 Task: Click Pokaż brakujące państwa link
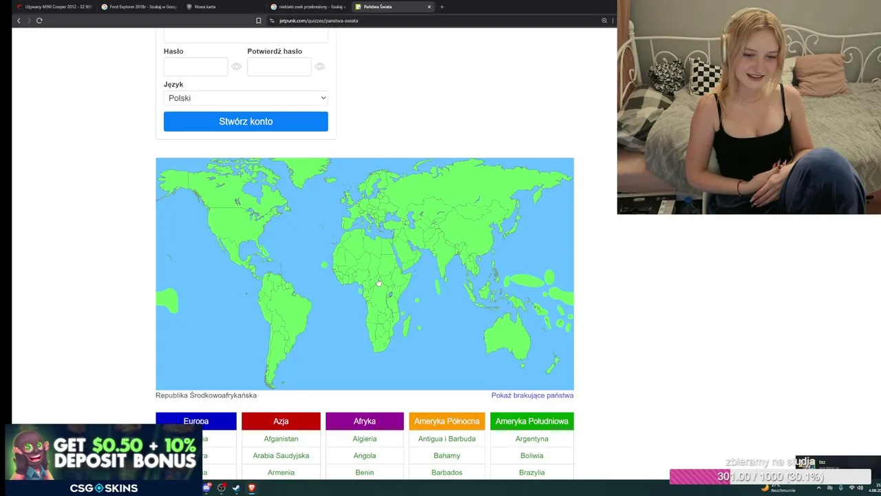[x=532, y=395]
